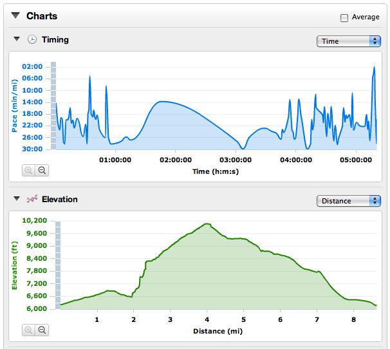The height and width of the screenshot is (349, 390).
Task: Zoom out on the Timing chart
Action: tap(42, 170)
